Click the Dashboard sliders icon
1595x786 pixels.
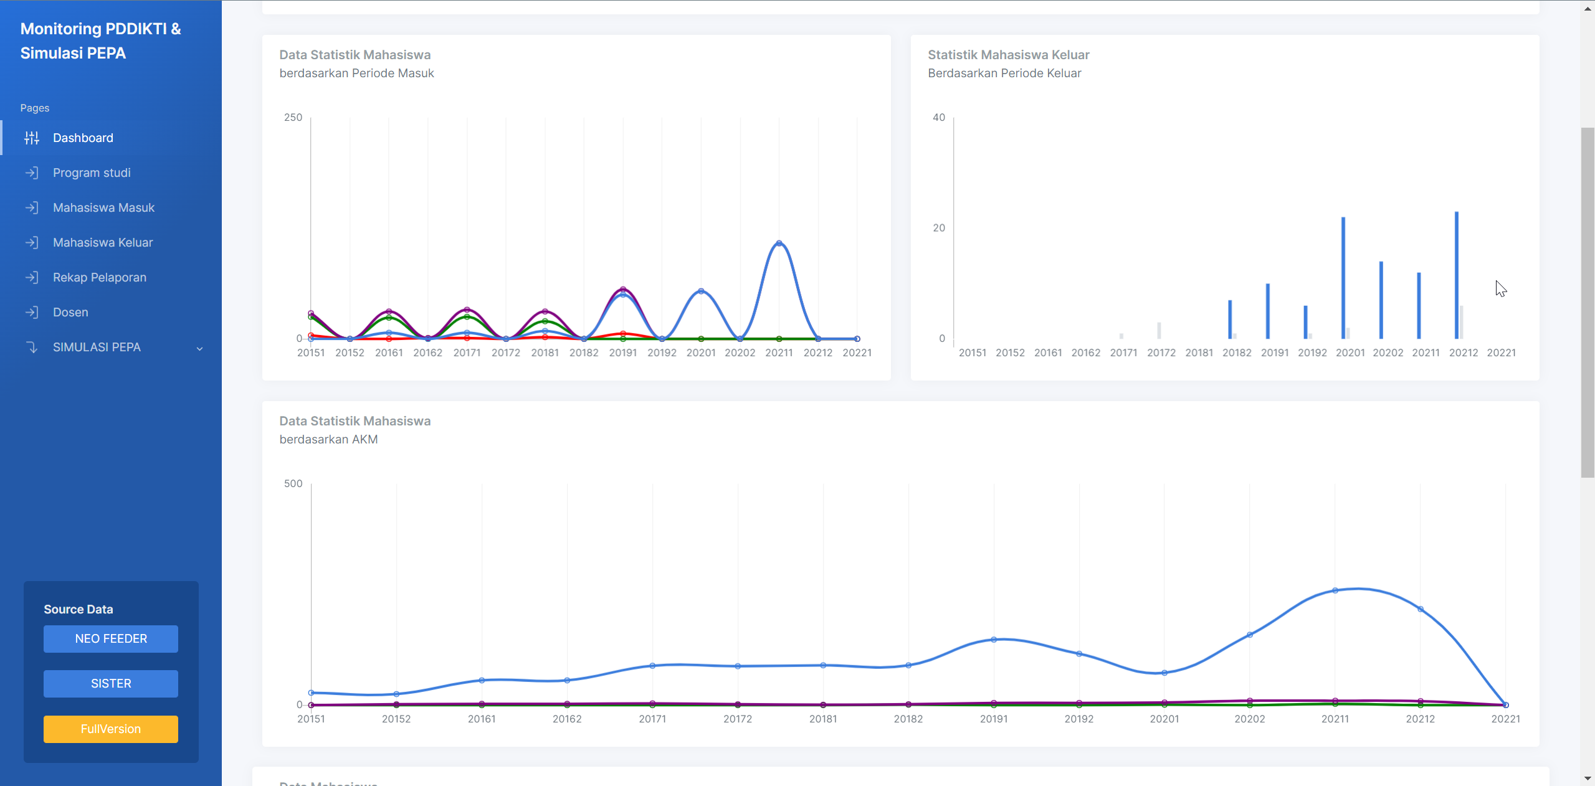point(32,138)
